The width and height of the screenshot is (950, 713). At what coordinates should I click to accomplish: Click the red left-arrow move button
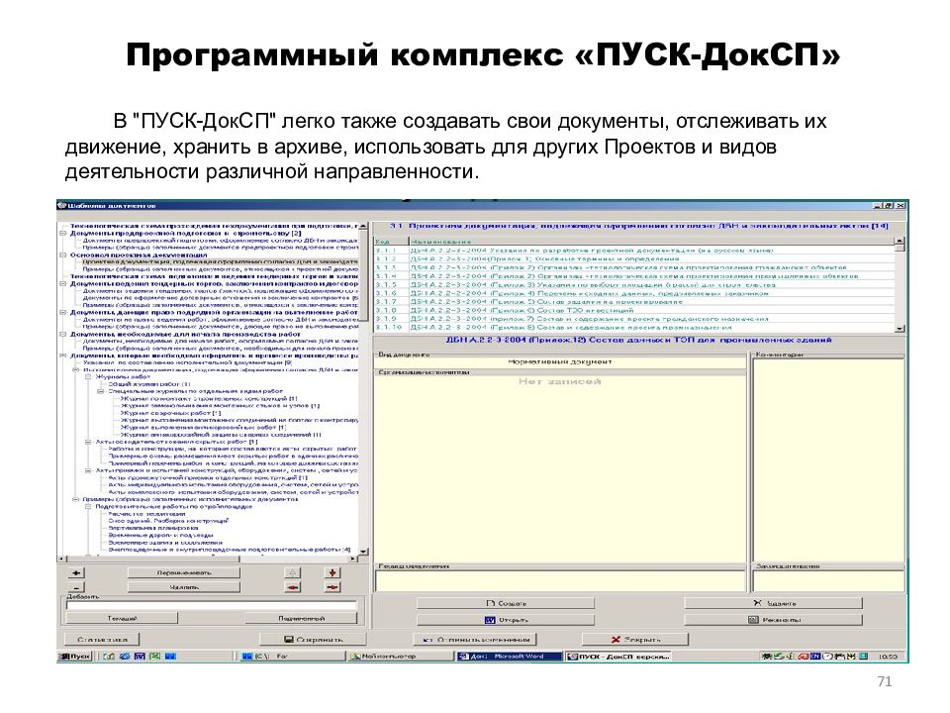tap(293, 587)
